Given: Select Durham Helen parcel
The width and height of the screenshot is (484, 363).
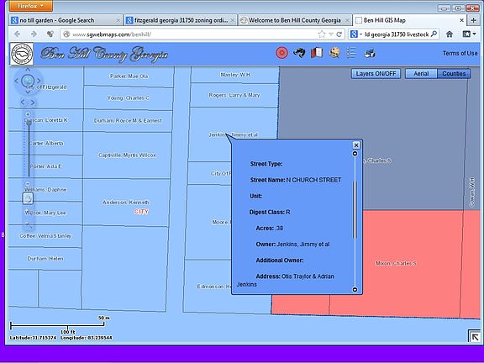Looking at the screenshot, I should [45, 258].
